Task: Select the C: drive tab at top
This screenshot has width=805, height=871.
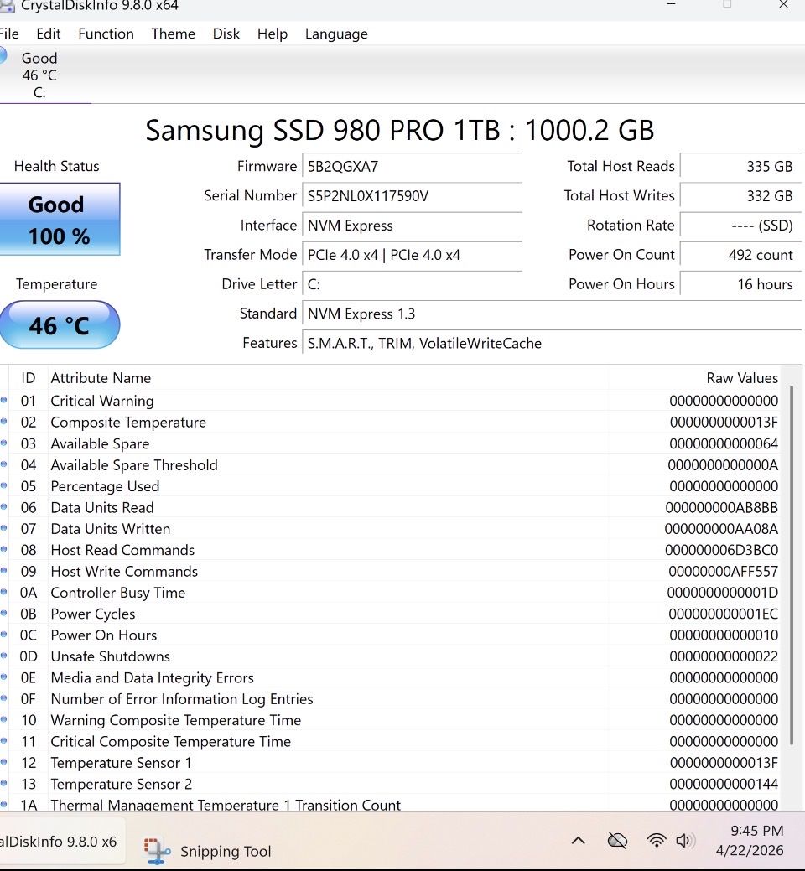Action: coord(38,75)
